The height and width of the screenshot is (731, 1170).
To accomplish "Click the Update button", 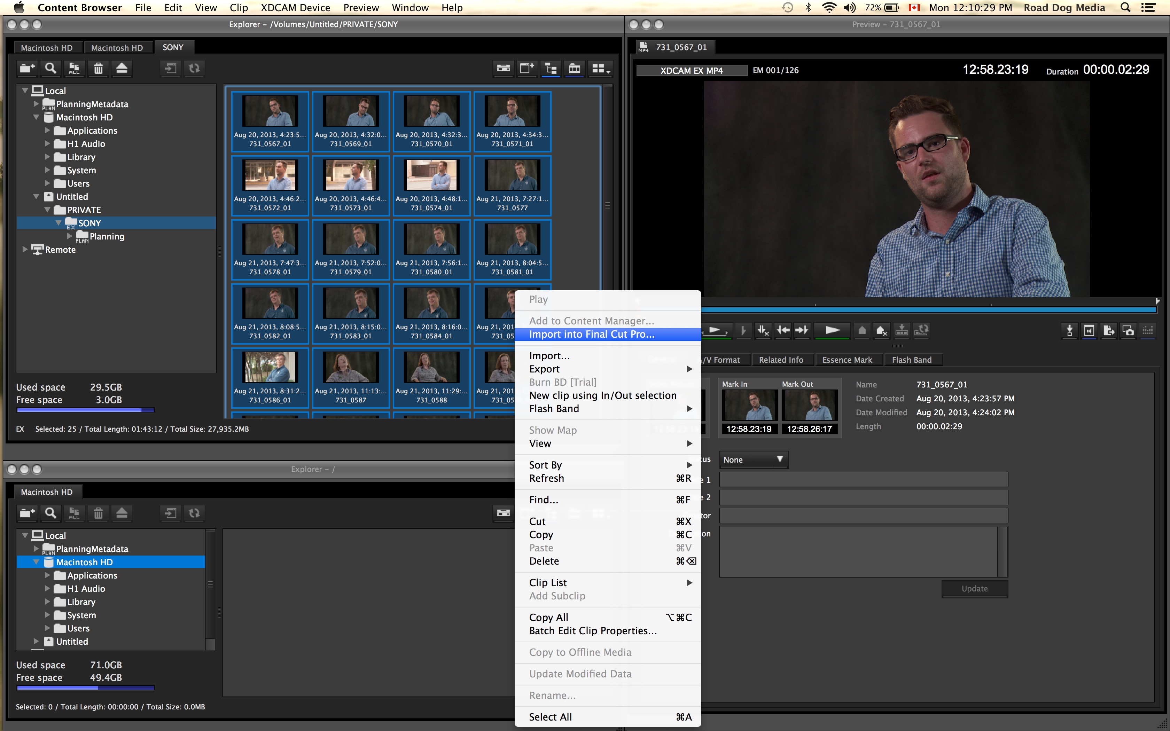I will coord(974,589).
